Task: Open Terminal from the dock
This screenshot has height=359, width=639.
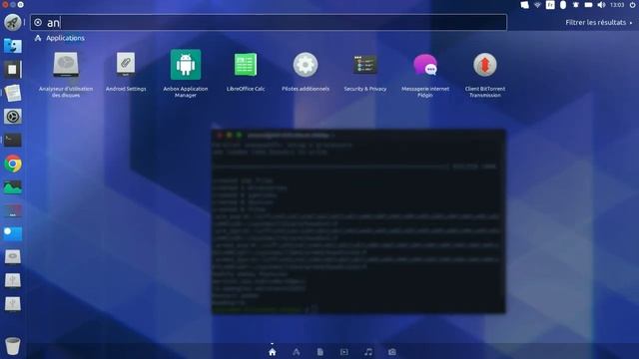Action: click(x=13, y=140)
